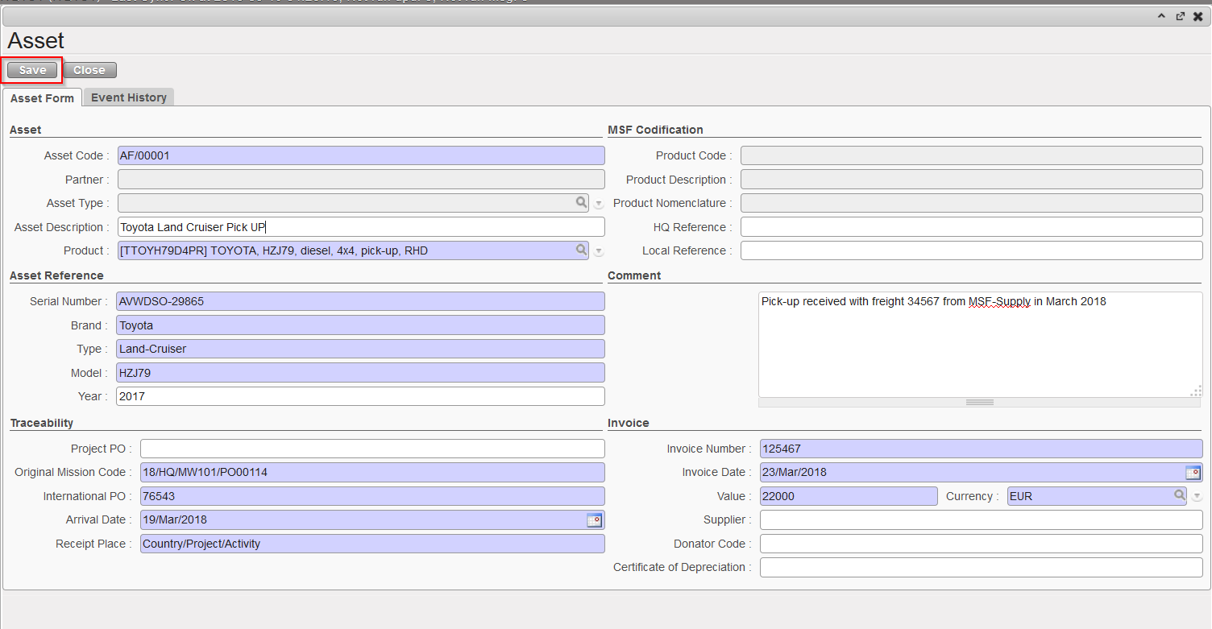The height and width of the screenshot is (629, 1212).
Task: Select the Asset Form tab
Action: coord(42,98)
